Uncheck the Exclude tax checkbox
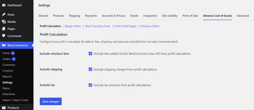 click(x=90, y=85)
